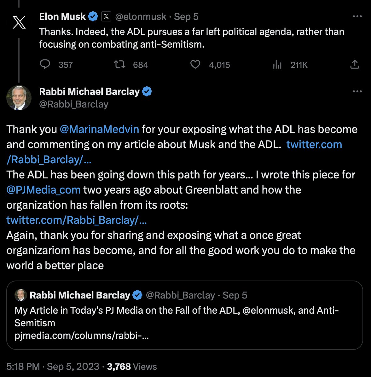This screenshot has width=371, height=377.
Task: Open Rabbi Michael Barclay's profile photo
Action: pyautogui.click(x=19, y=98)
